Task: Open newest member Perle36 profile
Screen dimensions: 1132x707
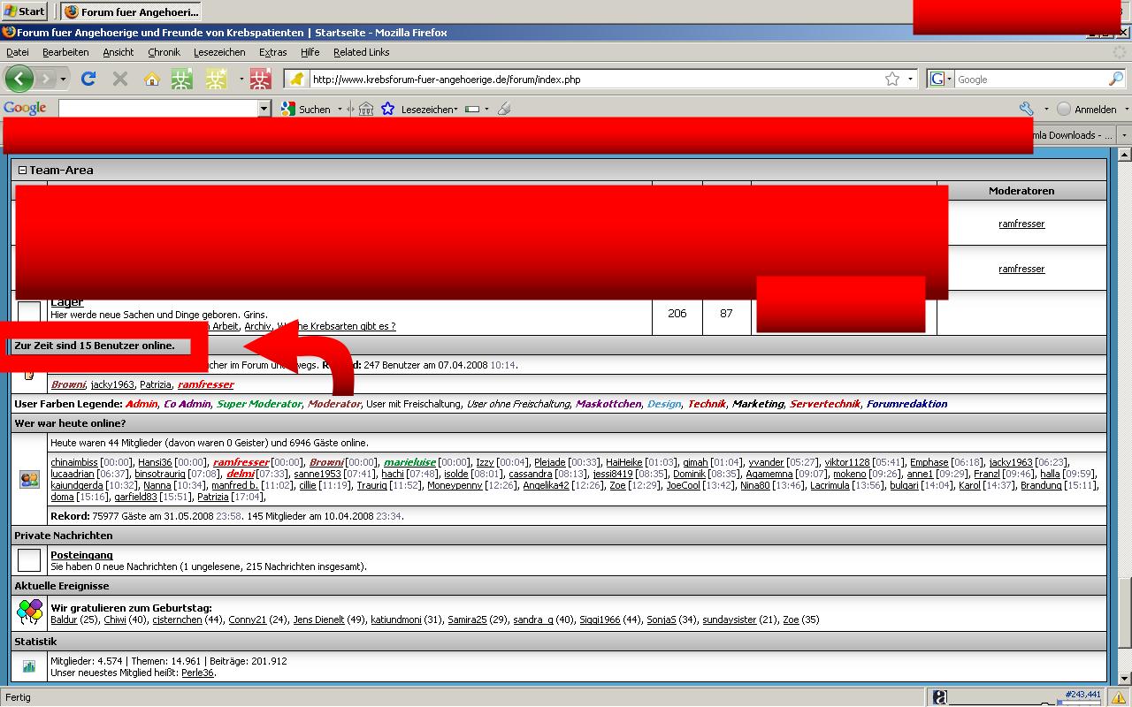Action: tap(197, 673)
